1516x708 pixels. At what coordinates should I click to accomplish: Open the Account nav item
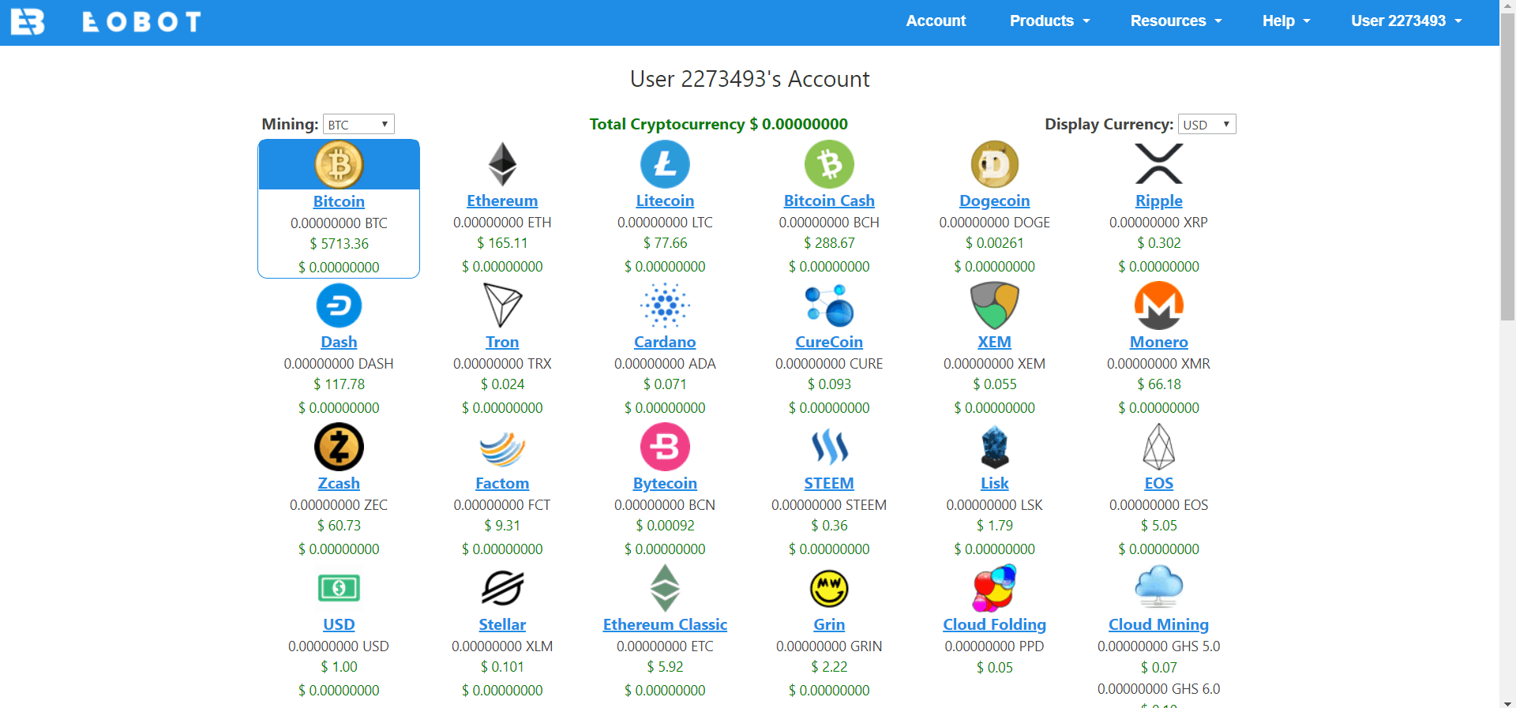(x=936, y=21)
